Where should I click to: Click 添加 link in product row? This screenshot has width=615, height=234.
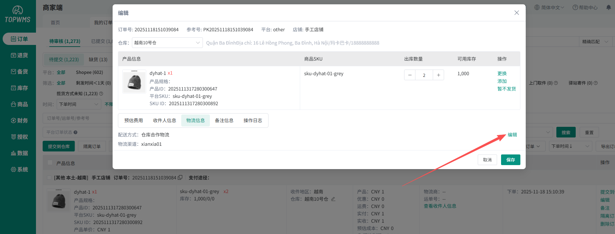[502, 81]
